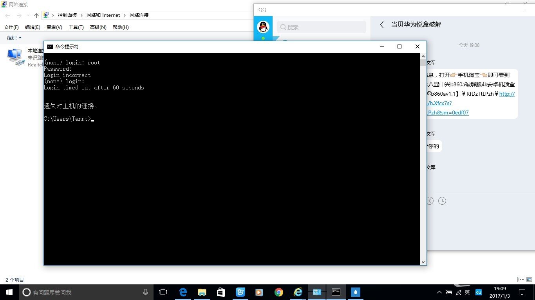Click the Cortana search box
535x300 pixels.
click(x=86, y=292)
